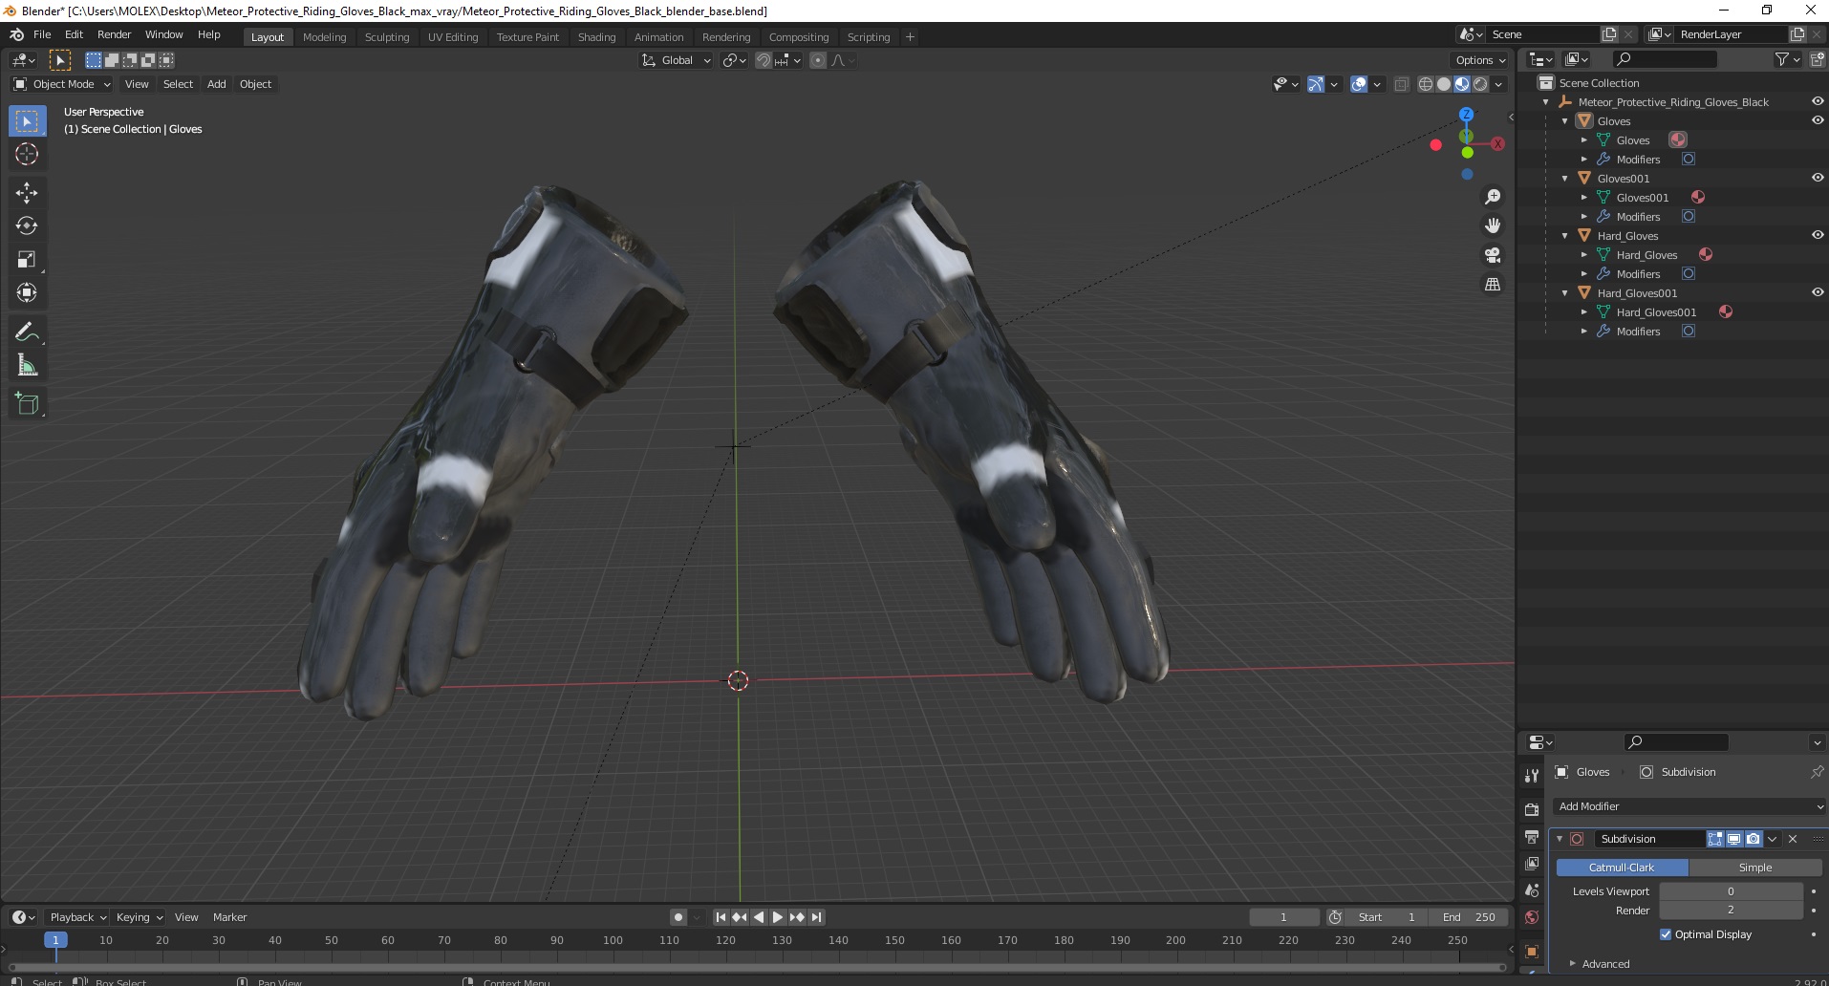
Task: Open the Render properties tab icon
Action: coord(1532,809)
